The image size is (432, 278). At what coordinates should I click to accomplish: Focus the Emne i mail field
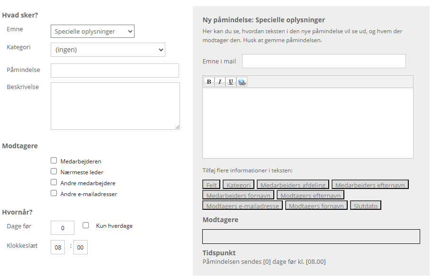click(x=324, y=61)
